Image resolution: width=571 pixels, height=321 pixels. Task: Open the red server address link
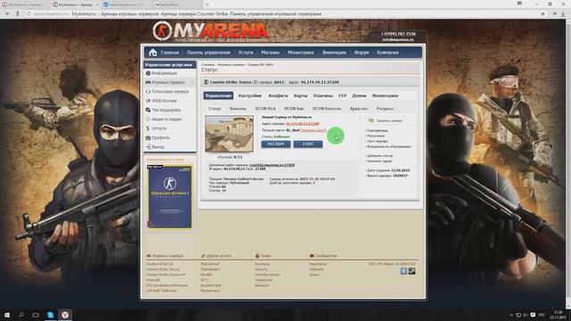(302, 124)
